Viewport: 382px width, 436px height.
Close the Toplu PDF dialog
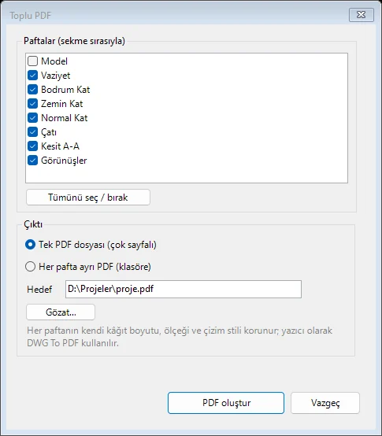tap(362, 15)
